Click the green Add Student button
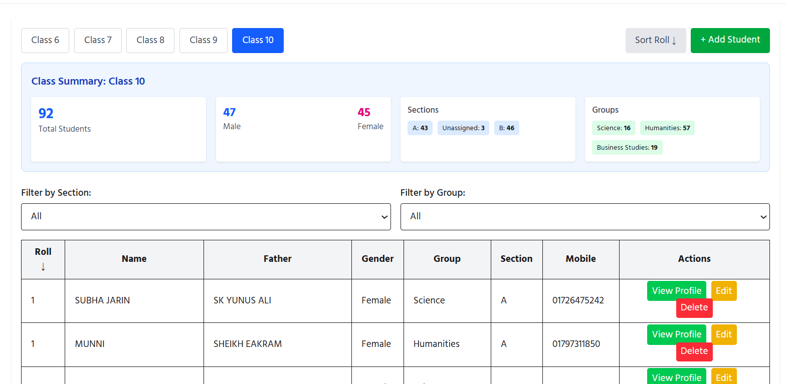The height and width of the screenshot is (384, 786). click(x=730, y=40)
